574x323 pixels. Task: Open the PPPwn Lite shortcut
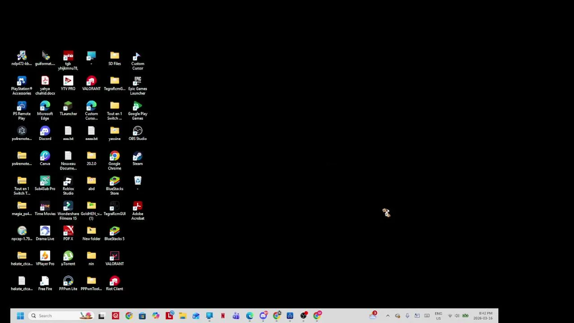[x=68, y=284]
